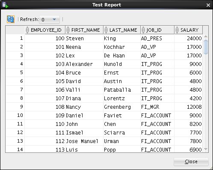Select salary cell 24000
Screen dimensions: 213x170
[188, 39]
